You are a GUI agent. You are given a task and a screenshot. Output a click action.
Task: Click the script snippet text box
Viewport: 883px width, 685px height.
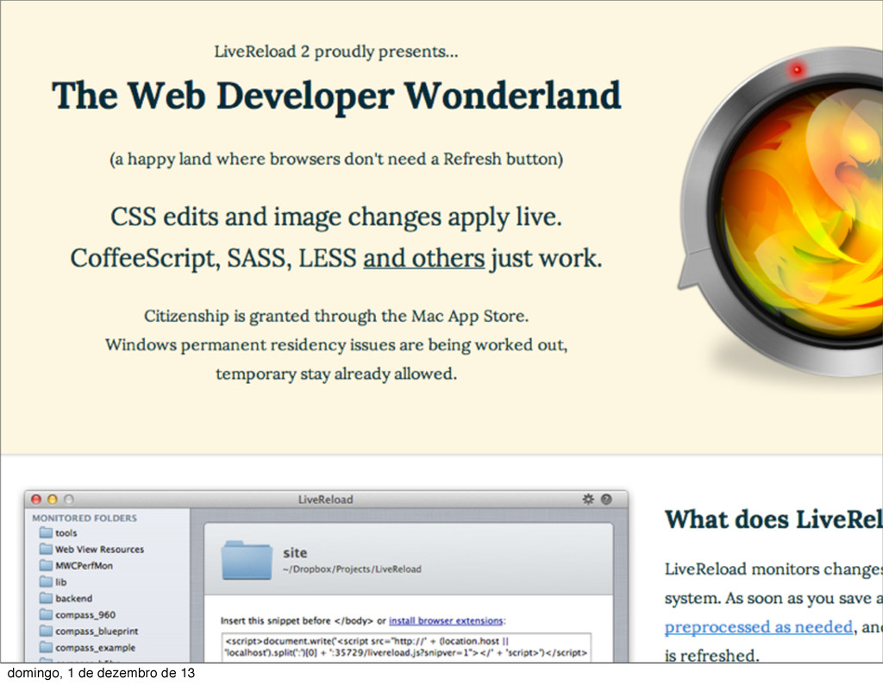pos(406,647)
